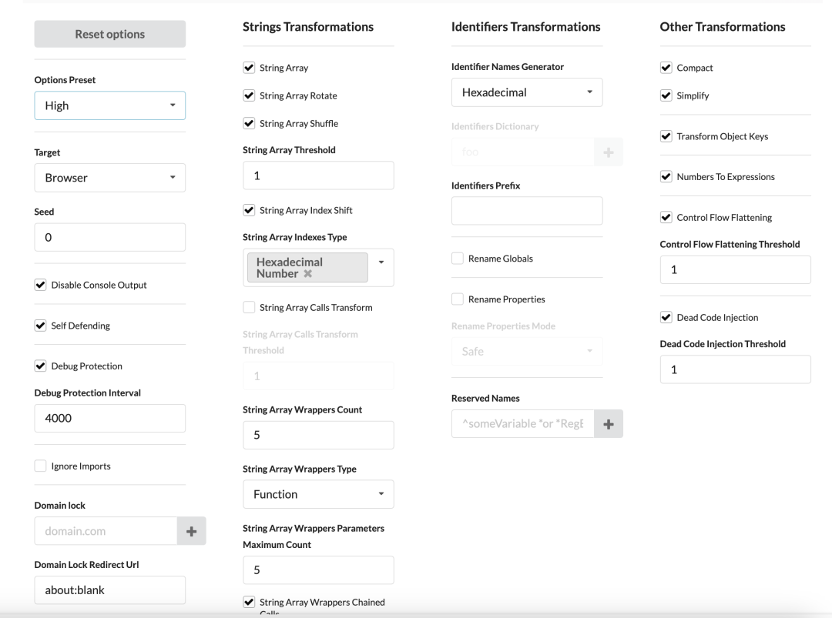Expand the Target dropdown
The image size is (832, 618).
[x=110, y=178]
